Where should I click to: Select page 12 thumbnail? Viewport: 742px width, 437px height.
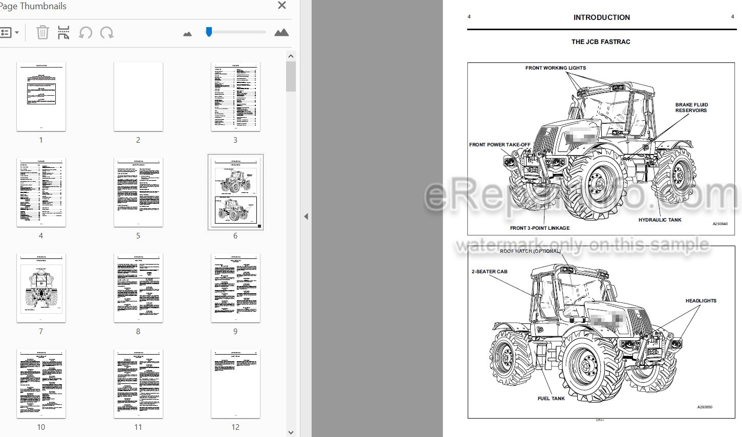(235, 384)
